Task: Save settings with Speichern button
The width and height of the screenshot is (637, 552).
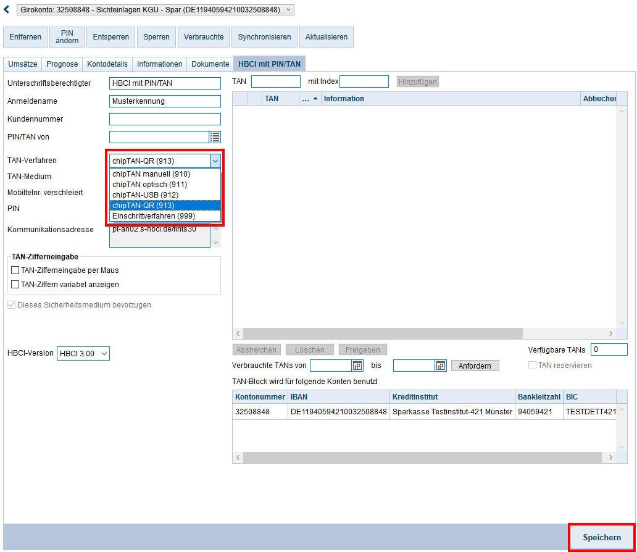Action: pos(602,537)
